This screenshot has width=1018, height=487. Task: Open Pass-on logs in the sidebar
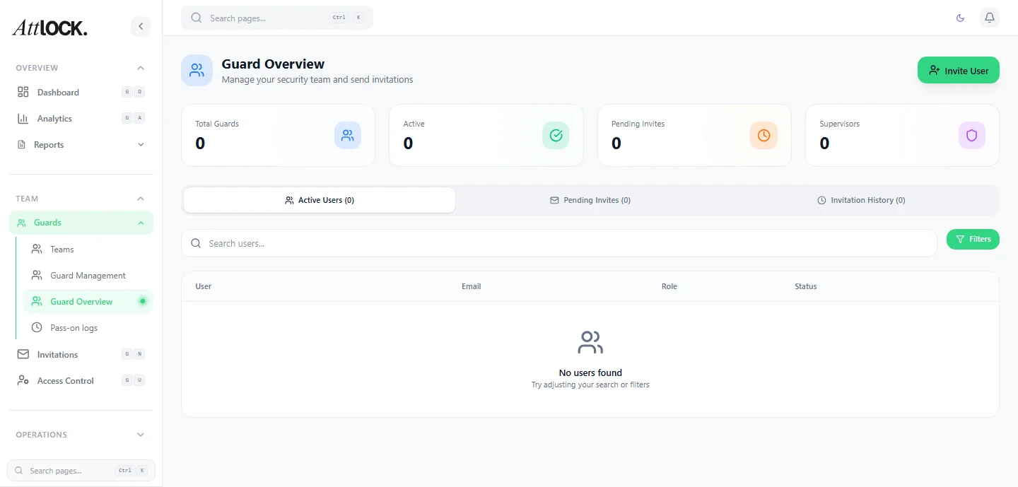[x=74, y=328]
